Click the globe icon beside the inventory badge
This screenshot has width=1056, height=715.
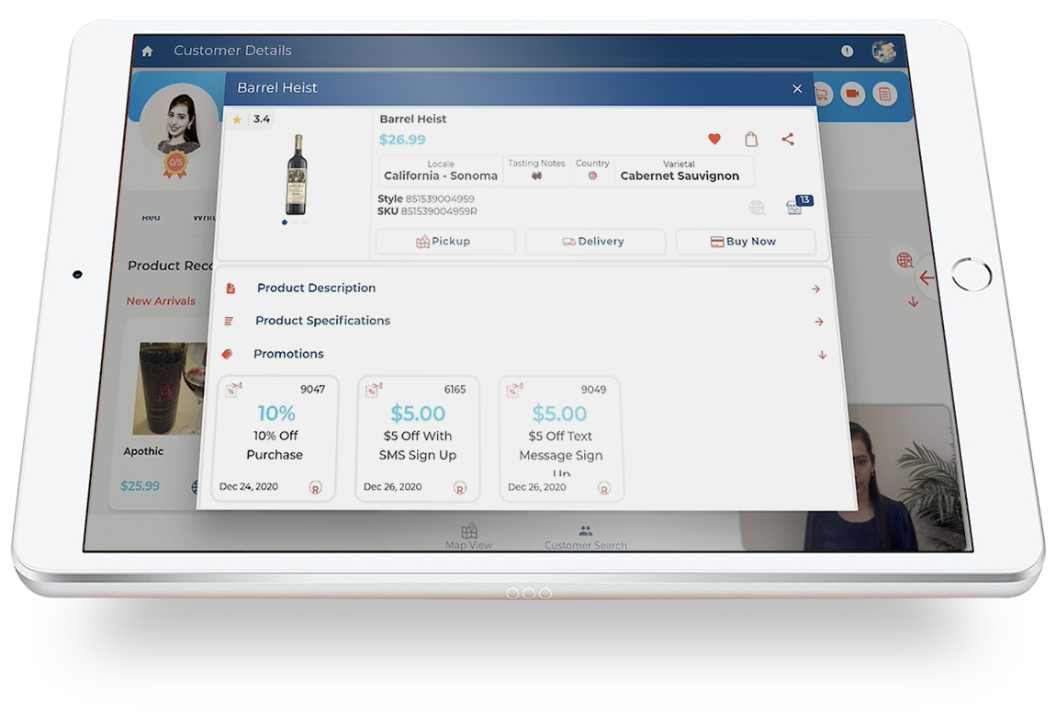point(757,207)
